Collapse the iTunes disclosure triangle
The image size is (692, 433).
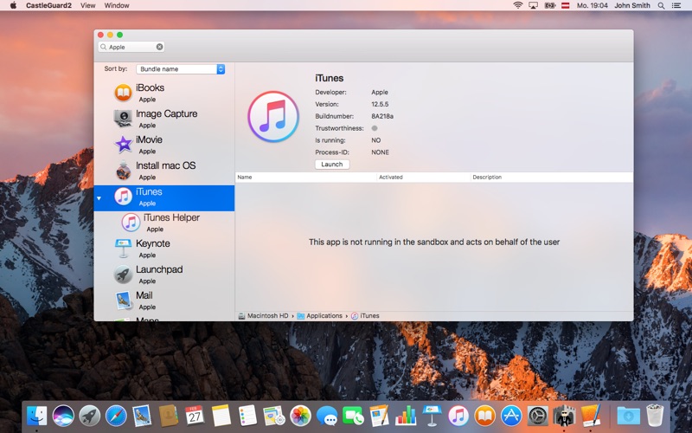(x=99, y=198)
